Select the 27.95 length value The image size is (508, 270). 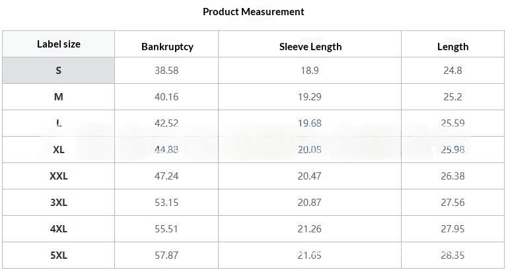453,229
